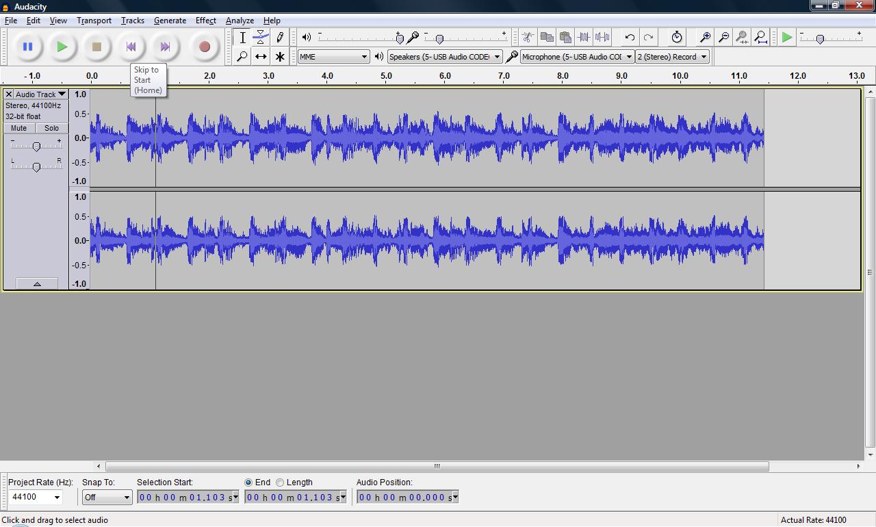Screen dimensions: 876x527
Task: Click the Fit Project zoom icon
Action: pos(760,38)
